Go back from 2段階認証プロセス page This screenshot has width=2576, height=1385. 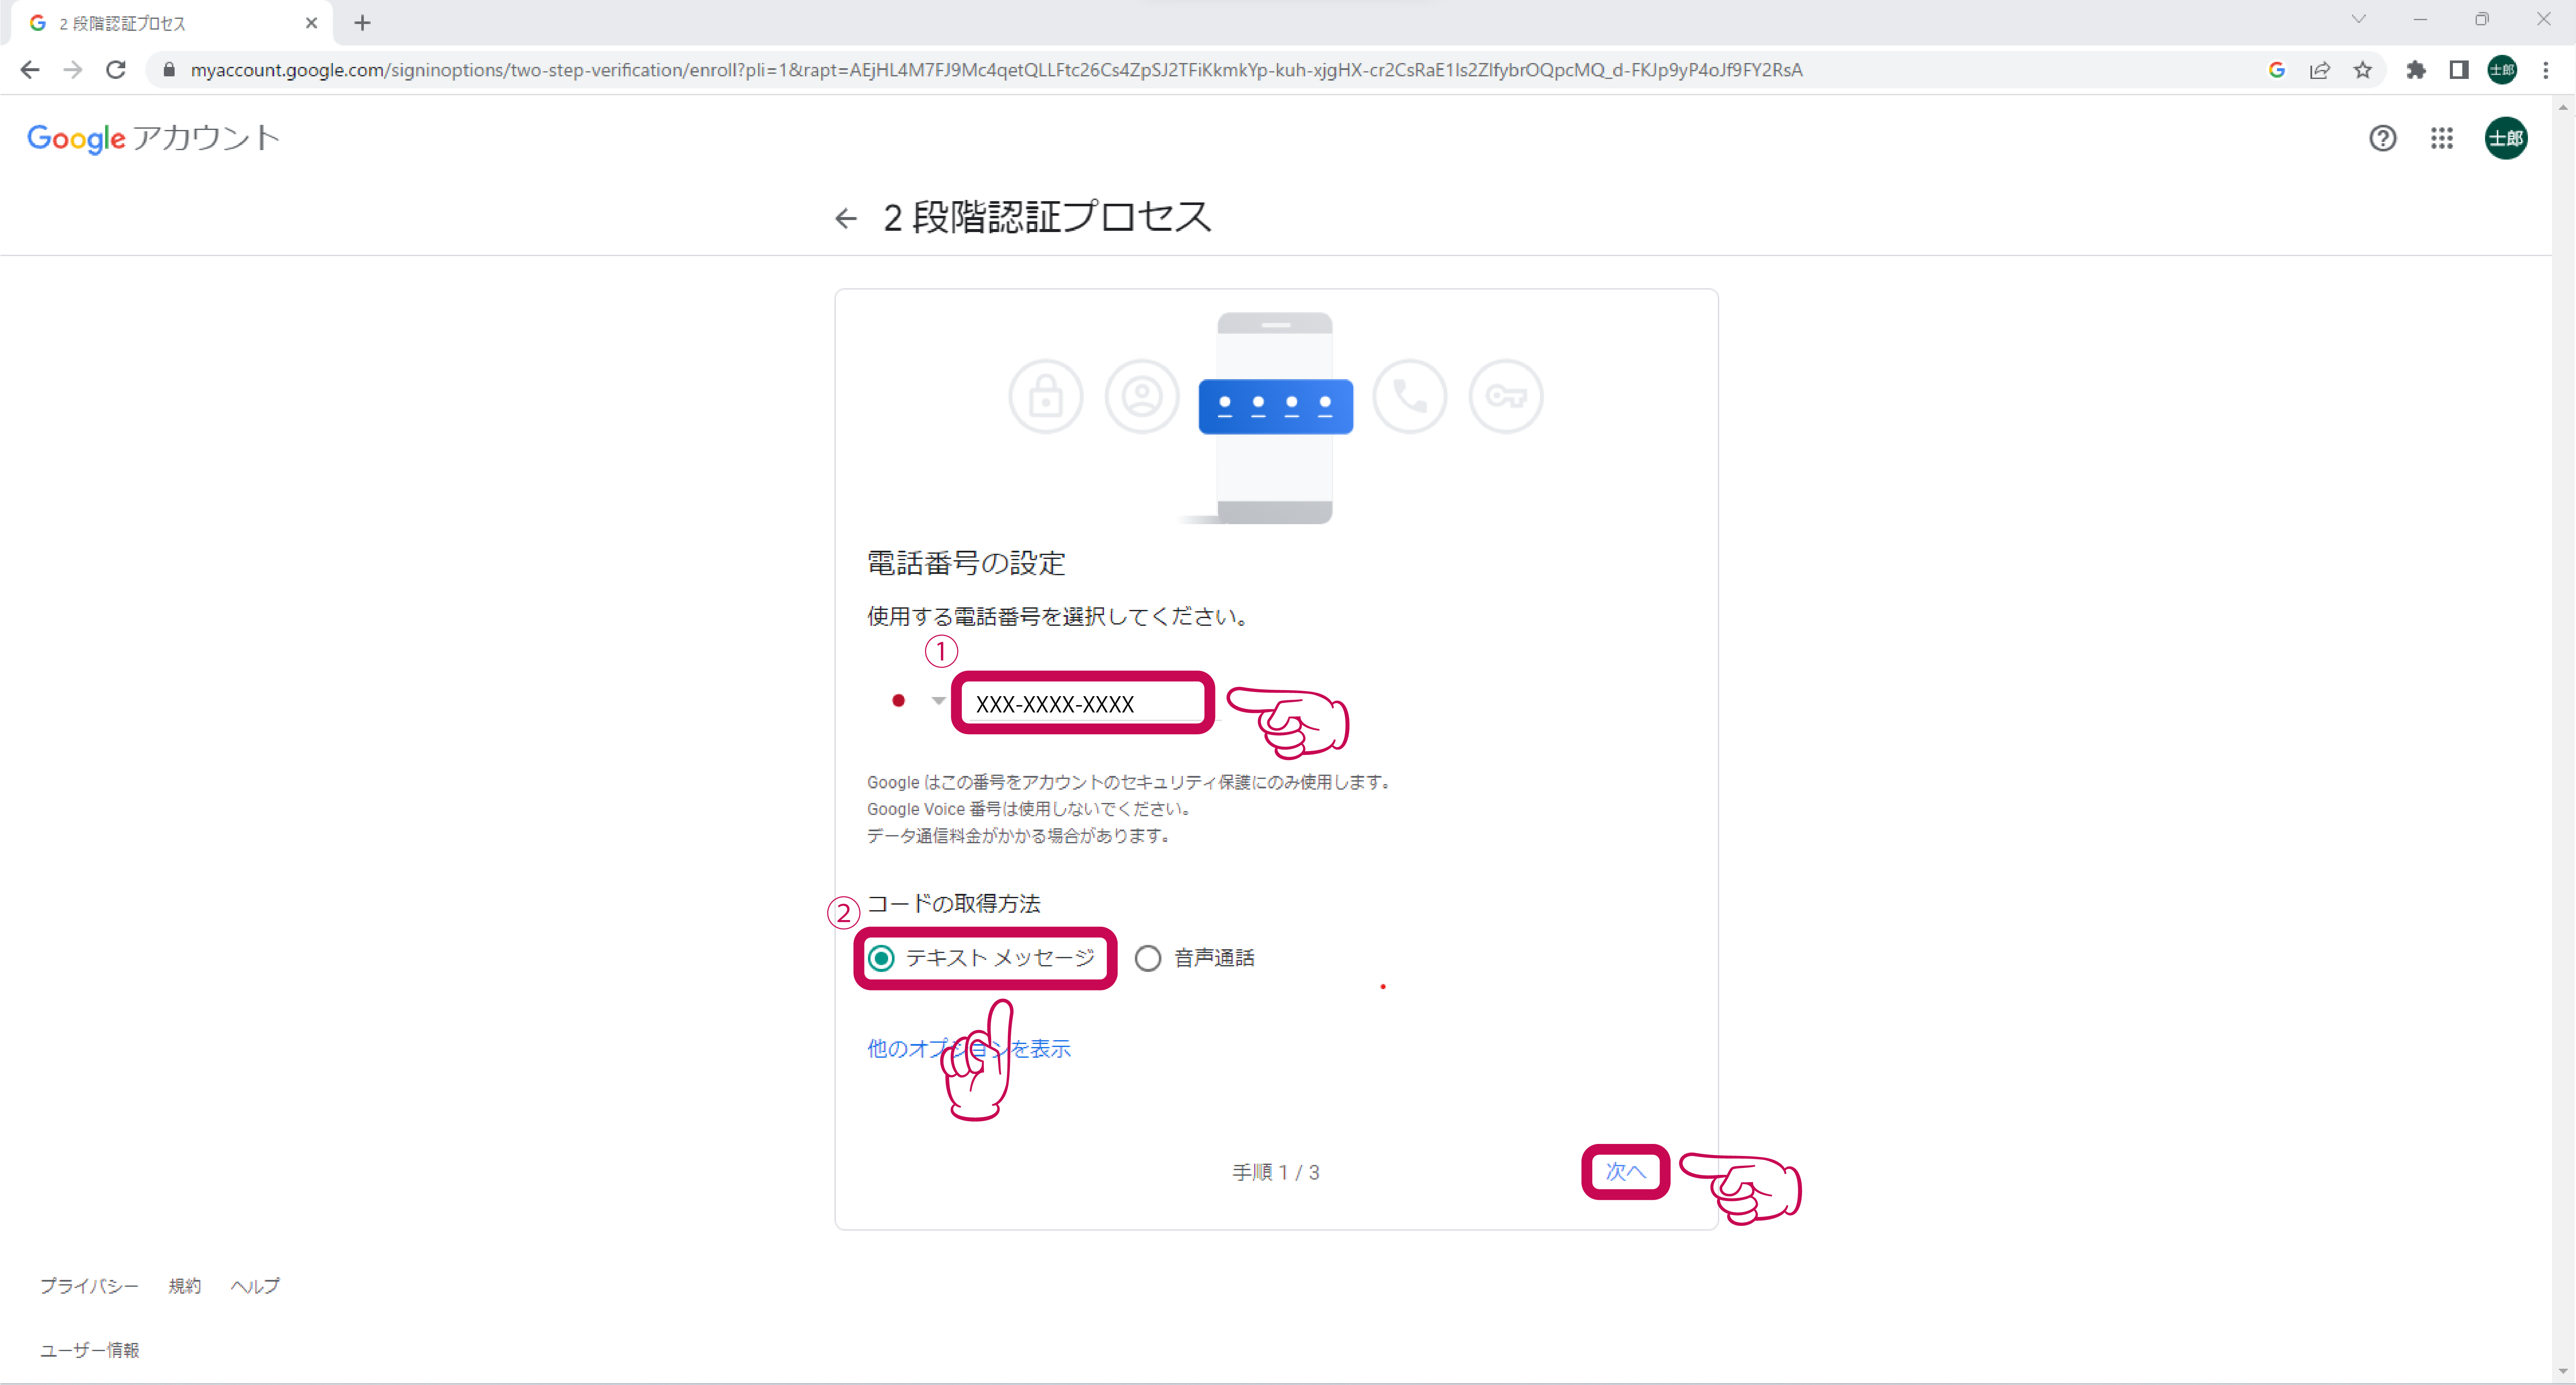[846, 218]
